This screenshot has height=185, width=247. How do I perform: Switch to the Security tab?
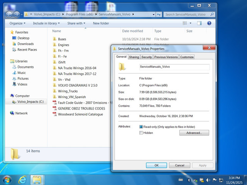(147, 57)
